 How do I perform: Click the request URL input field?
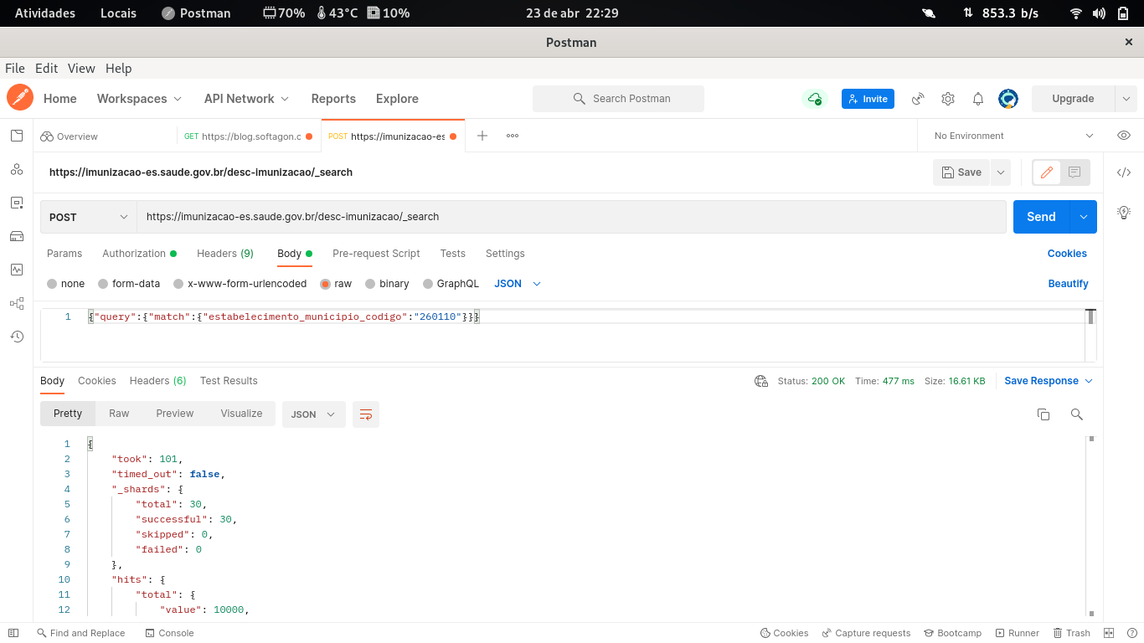tap(502, 216)
